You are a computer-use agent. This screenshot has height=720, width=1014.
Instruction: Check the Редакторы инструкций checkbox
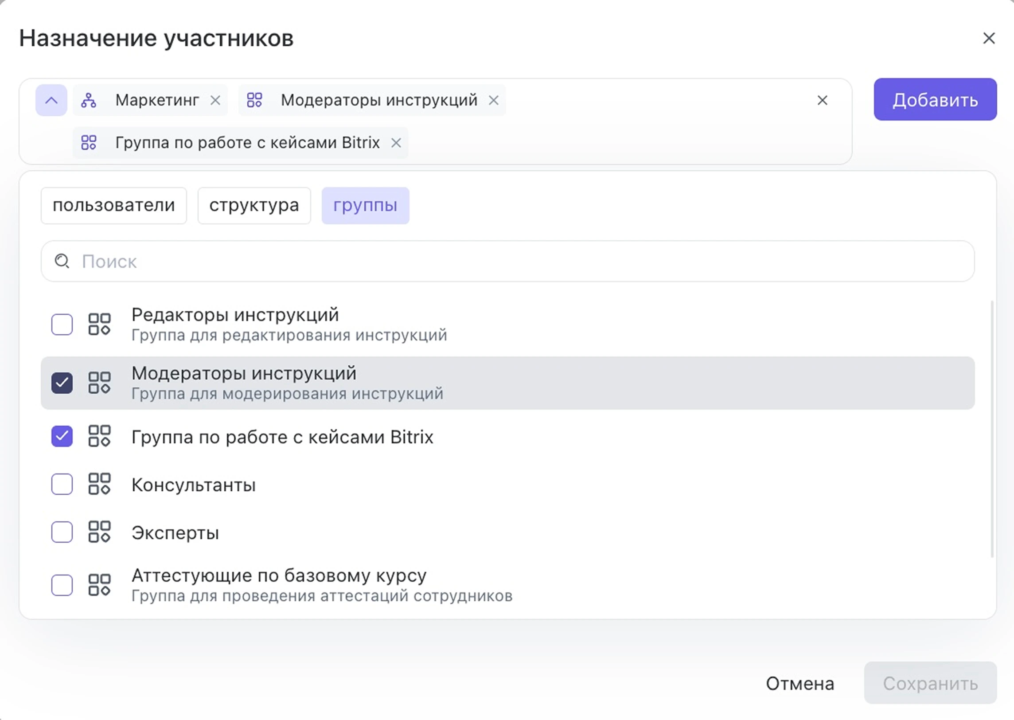click(62, 325)
